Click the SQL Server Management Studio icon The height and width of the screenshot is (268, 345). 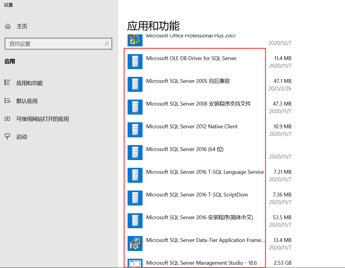pos(135,263)
